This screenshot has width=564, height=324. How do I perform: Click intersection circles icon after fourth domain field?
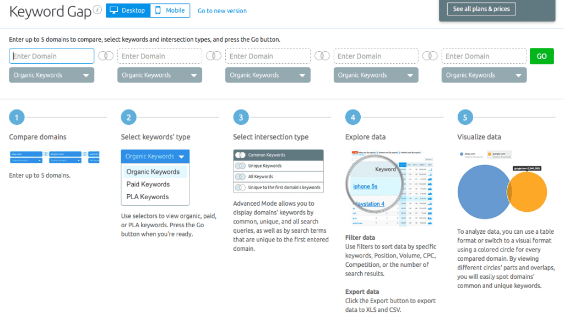pos(430,56)
